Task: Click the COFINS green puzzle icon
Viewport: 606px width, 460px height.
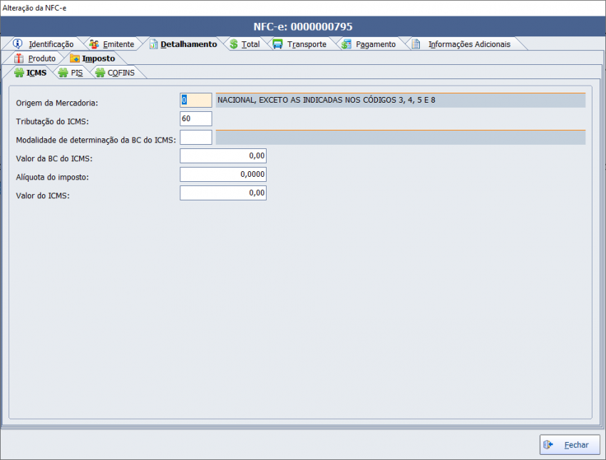Action: pyautogui.click(x=100, y=73)
